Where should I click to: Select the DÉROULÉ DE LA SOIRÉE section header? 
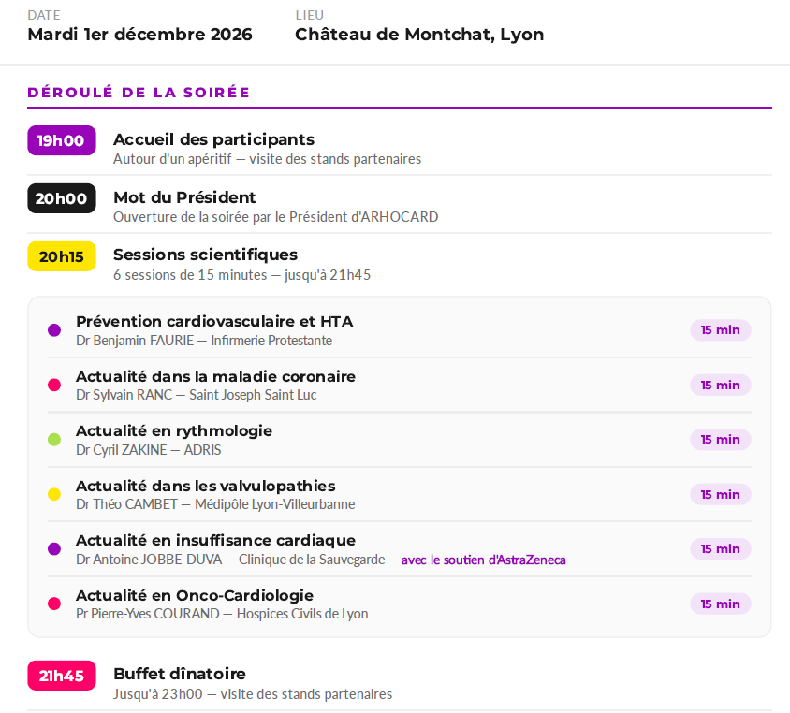pyautogui.click(x=139, y=93)
